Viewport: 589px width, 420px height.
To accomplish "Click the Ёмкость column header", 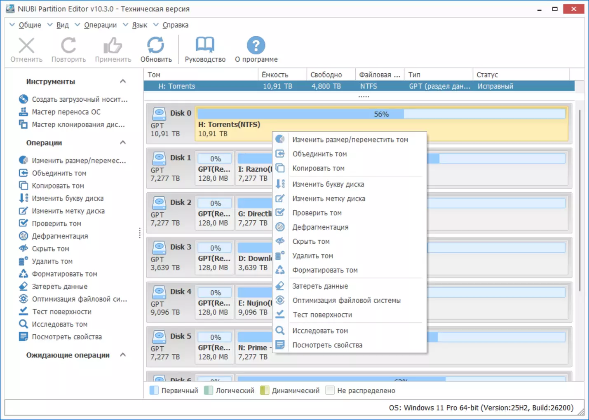I will click(275, 75).
